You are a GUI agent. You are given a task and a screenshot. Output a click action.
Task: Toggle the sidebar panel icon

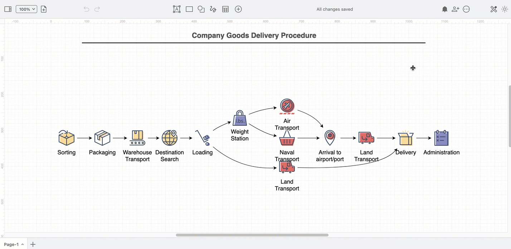pyautogui.click(x=8, y=9)
